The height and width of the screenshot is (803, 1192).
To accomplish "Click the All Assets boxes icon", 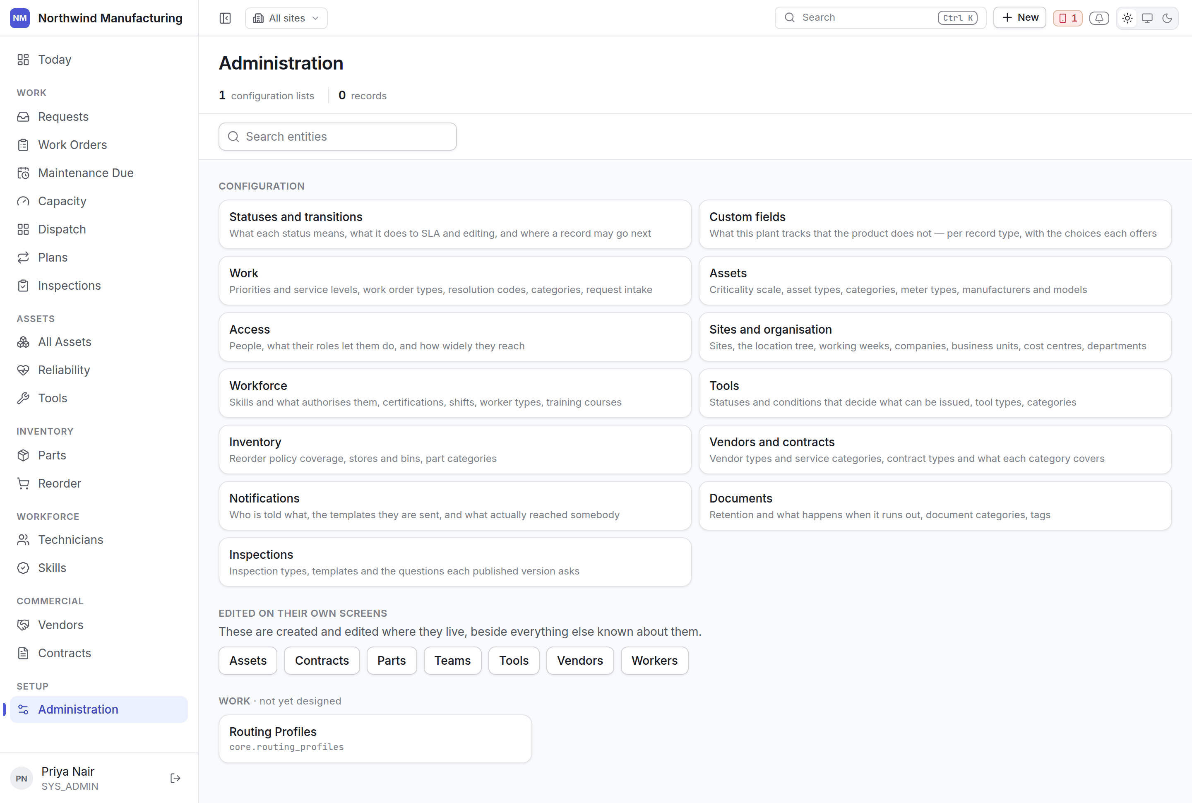I will click(23, 342).
